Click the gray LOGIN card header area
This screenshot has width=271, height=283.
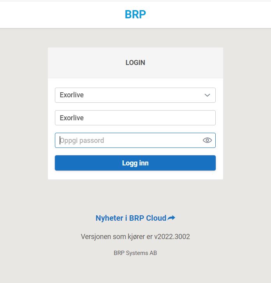[135, 63]
